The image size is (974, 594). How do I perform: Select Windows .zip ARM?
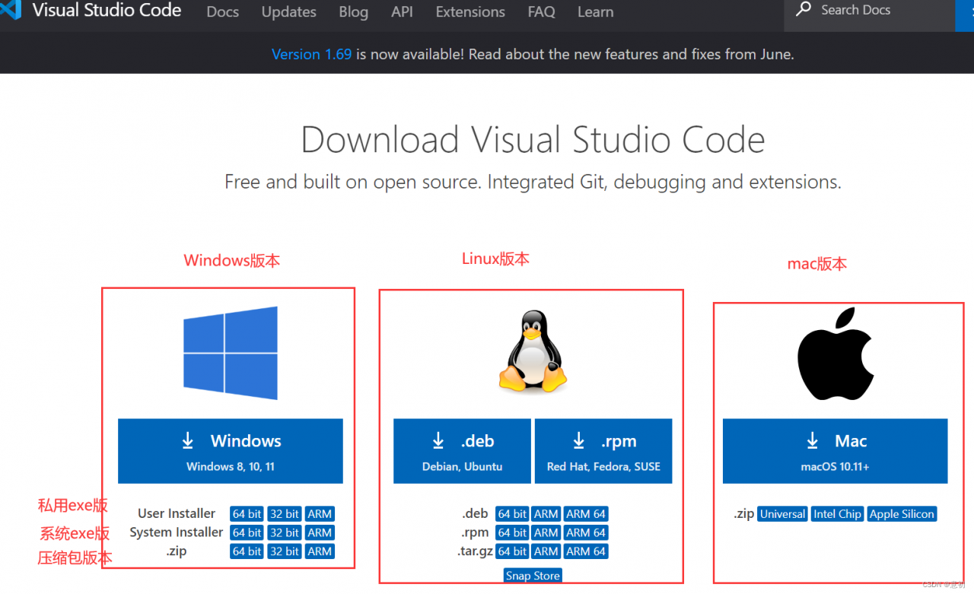[x=320, y=551]
